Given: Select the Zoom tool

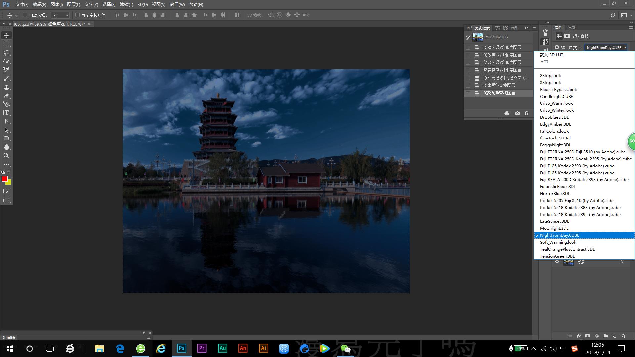Looking at the screenshot, I should pyautogui.click(x=6, y=156).
